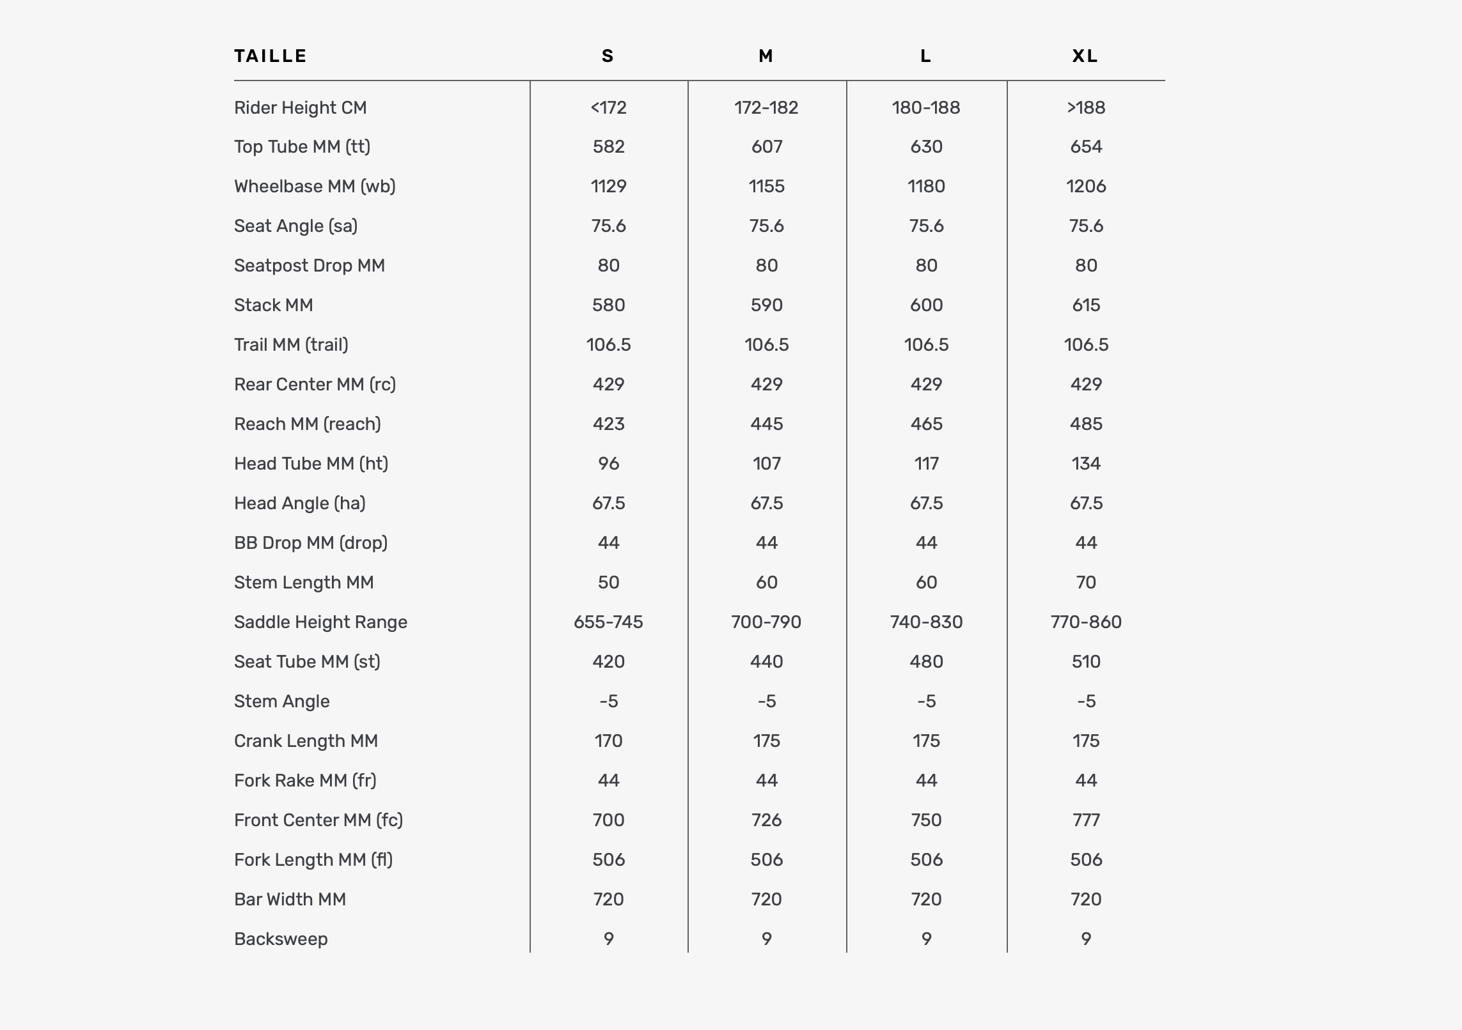The width and height of the screenshot is (1462, 1030).
Task: Click the Saddle Height Range value 655-745
Action: (608, 622)
